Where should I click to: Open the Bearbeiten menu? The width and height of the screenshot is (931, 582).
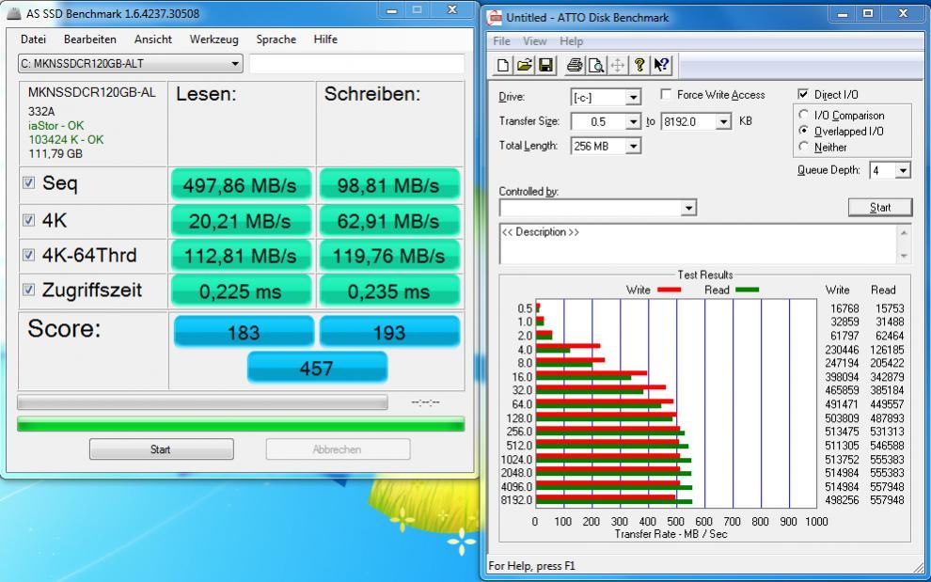pos(90,39)
